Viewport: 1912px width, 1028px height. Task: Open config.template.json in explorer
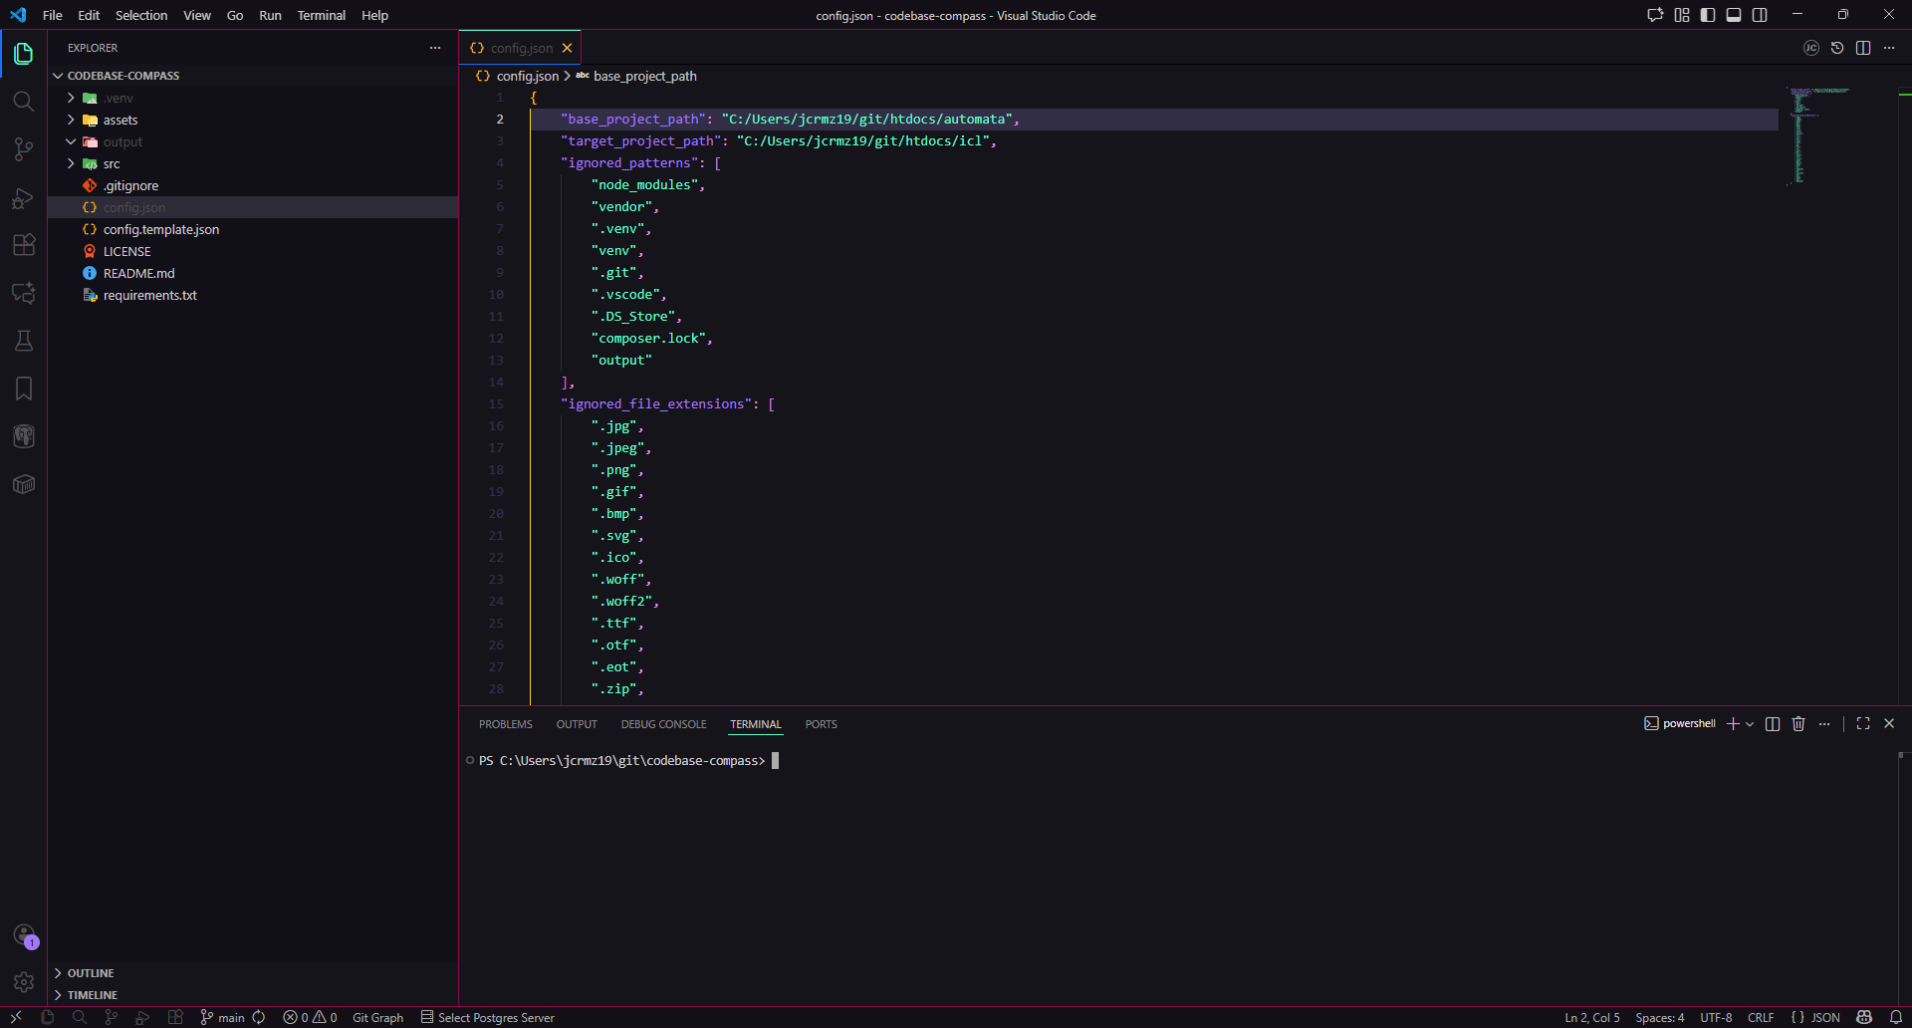pyautogui.click(x=253, y=229)
